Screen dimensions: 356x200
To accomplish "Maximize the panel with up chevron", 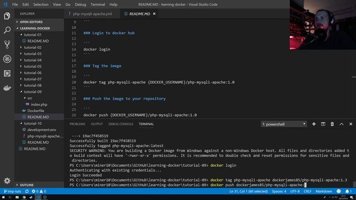I will coord(342,124).
